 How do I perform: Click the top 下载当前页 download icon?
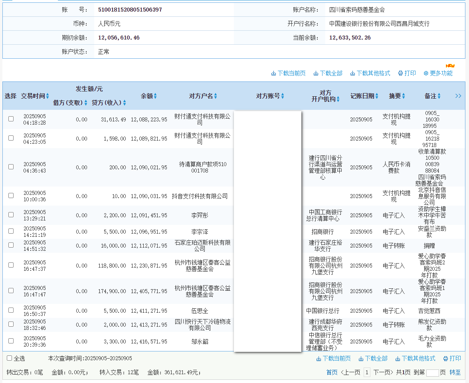[x=273, y=73]
